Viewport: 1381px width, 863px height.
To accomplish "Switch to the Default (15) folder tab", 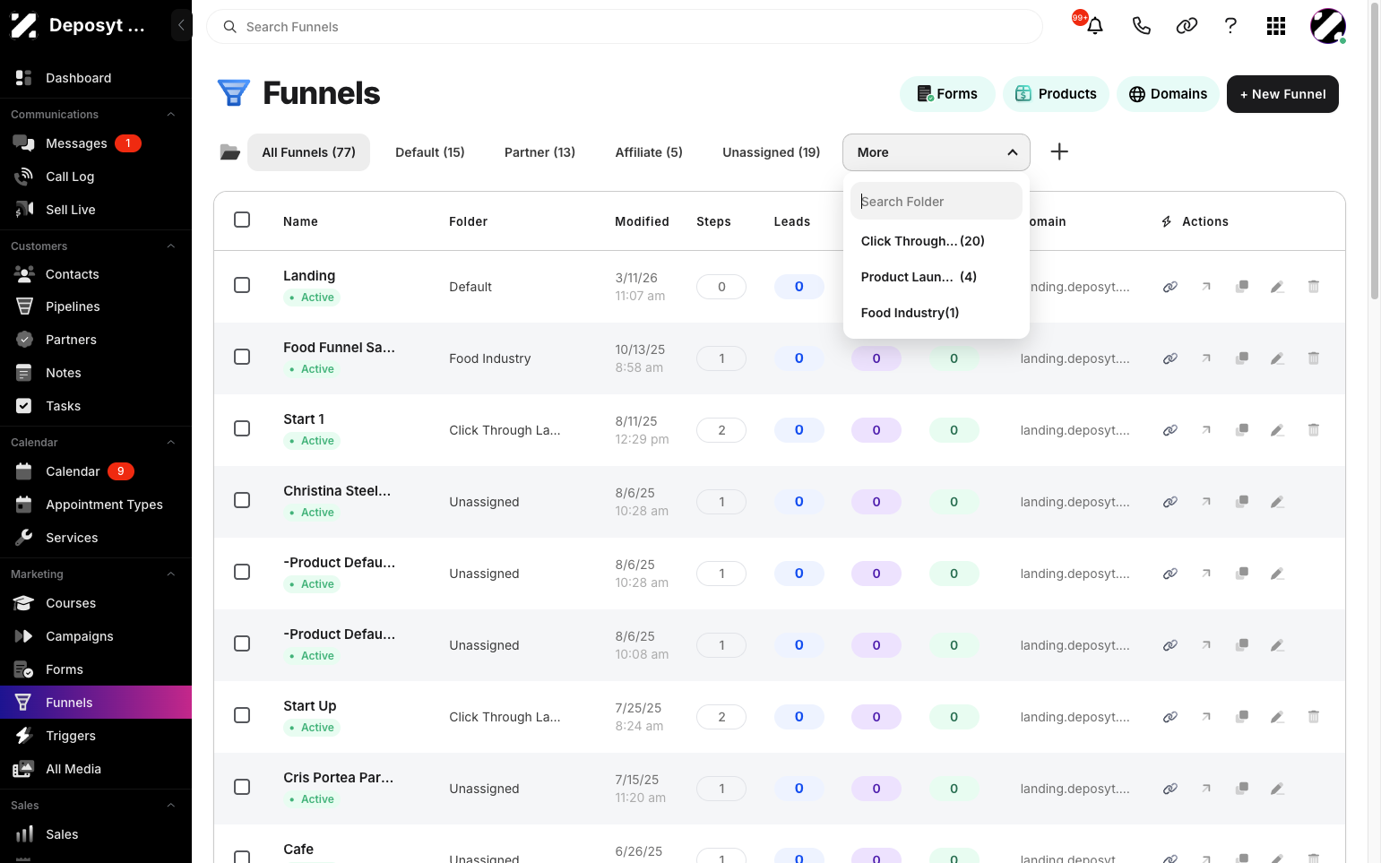I will (x=430, y=152).
